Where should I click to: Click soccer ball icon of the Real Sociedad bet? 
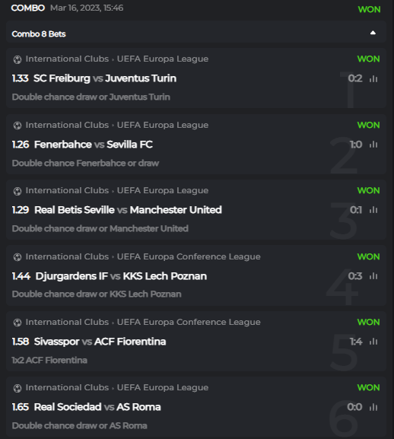(x=17, y=388)
